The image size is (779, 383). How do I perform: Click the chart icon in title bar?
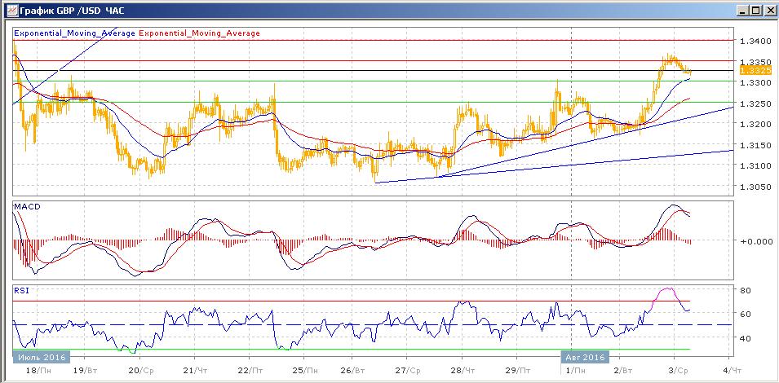point(10,11)
